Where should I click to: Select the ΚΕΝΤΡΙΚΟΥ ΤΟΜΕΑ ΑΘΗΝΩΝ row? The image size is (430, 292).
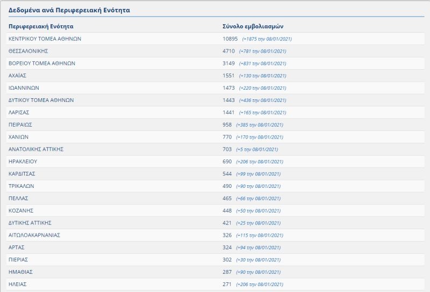click(45, 39)
